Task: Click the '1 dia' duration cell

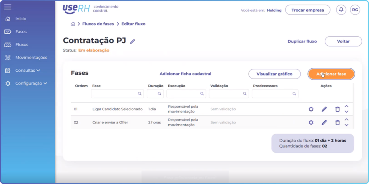Action: click(x=152, y=109)
